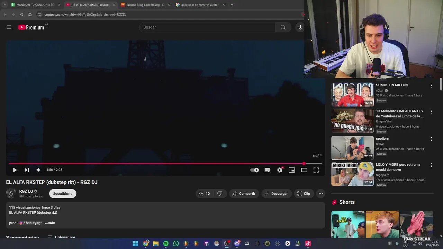Reload the current page
The height and width of the screenshot is (249, 443).
[x=21, y=15]
